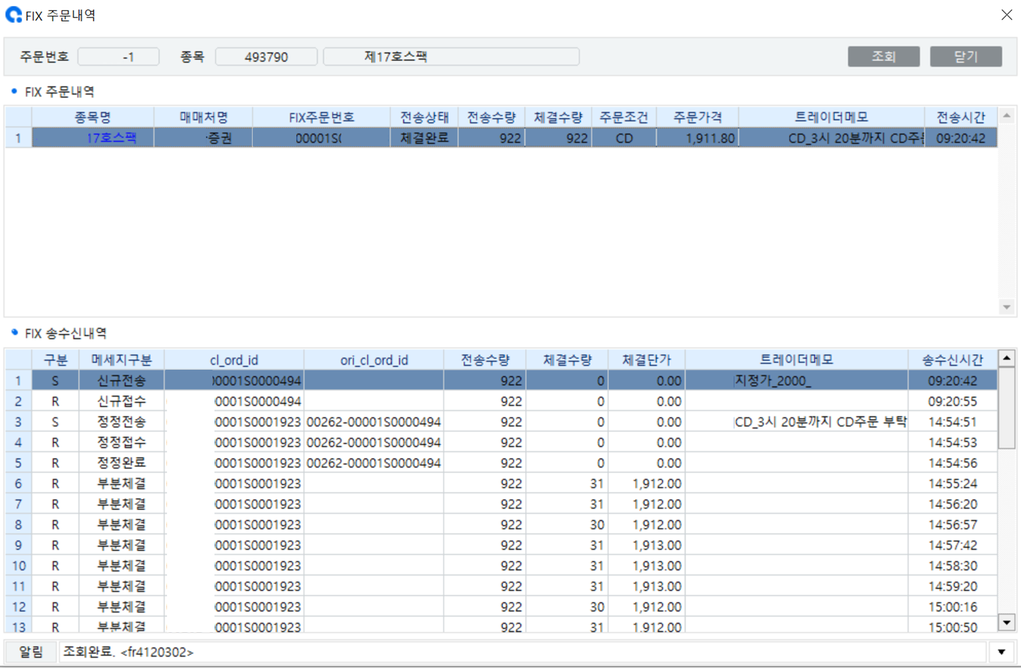Click the 메세지구분 column header
1021x668 pixels.
coord(121,360)
